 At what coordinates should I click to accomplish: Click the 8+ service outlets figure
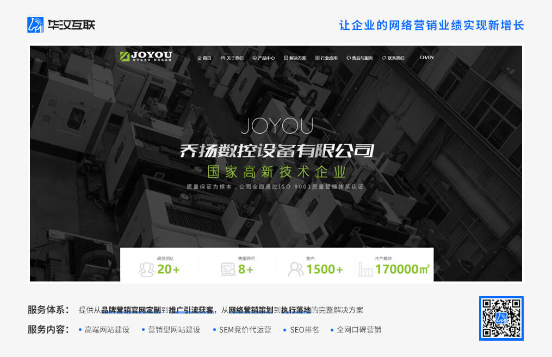(246, 270)
